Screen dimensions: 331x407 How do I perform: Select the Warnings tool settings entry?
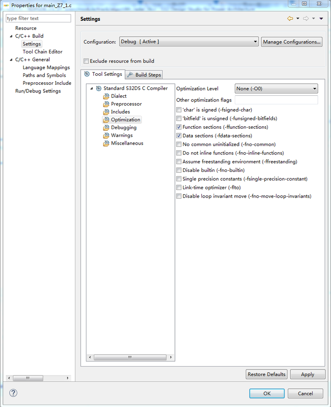point(122,136)
